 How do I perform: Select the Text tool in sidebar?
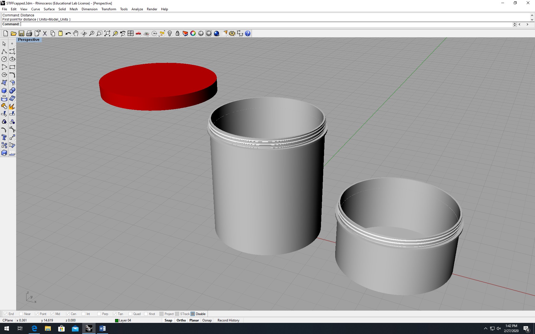click(x=4, y=137)
